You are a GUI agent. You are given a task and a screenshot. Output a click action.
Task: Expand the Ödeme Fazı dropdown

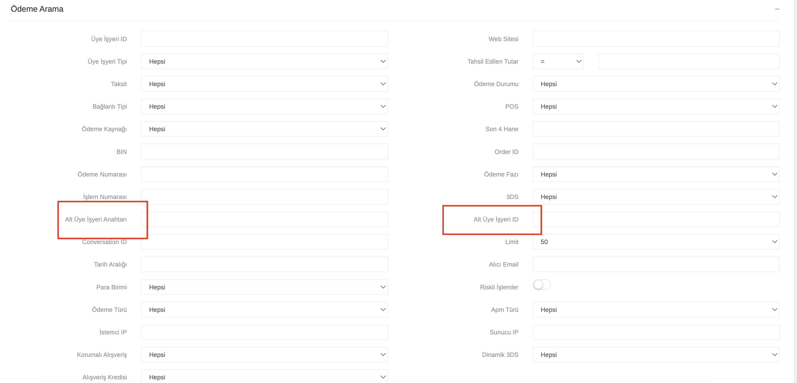[656, 174]
